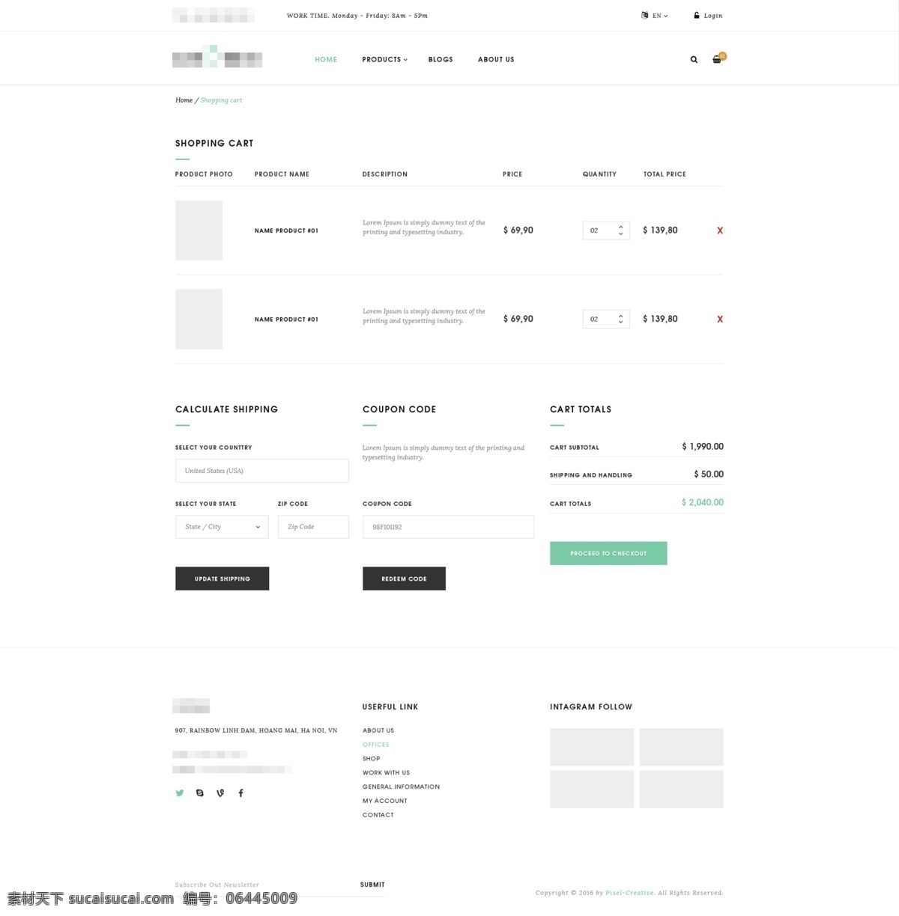Viewport: 899px width, 916px height.
Task: Open the first Instagram follow thumbnail
Action: pyautogui.click(x=592, y=747)
